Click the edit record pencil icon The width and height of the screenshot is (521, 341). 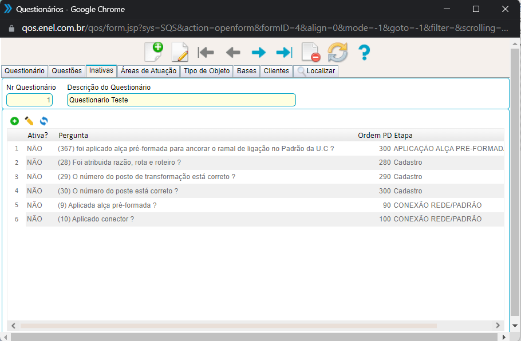click(180, 52)
